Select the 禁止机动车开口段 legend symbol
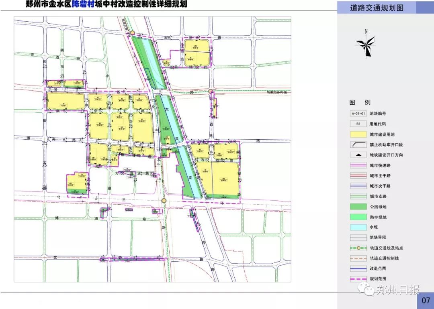This screenshot has height=309, width=434. tap(358, 144)
